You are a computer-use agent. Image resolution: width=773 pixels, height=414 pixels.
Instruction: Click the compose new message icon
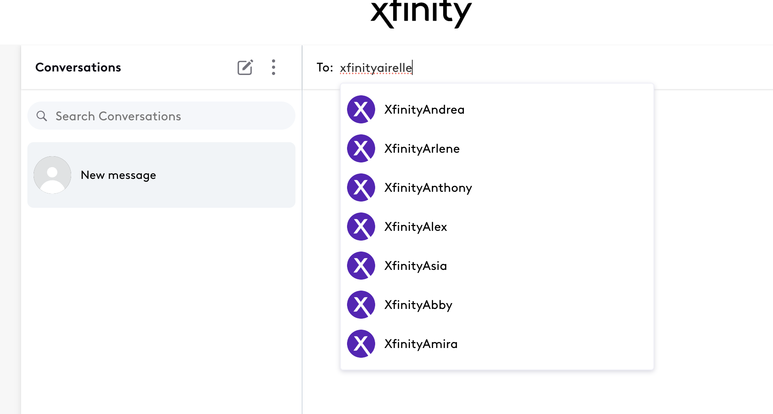coord(245,67)
